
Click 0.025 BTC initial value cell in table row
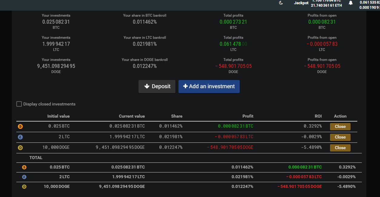coord(59,126)
